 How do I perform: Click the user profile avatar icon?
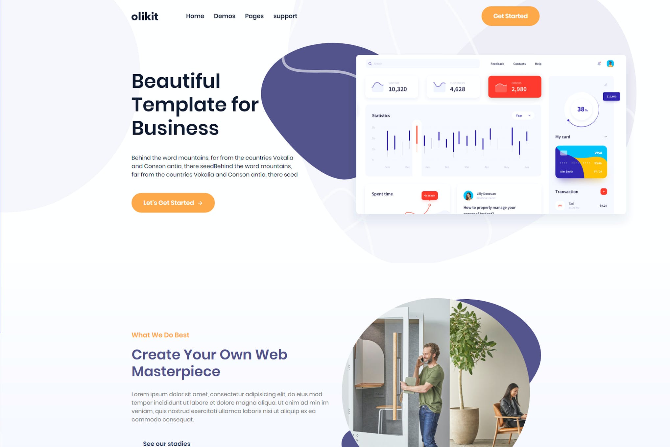point(610,63)
